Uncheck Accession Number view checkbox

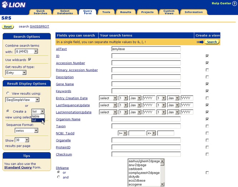[x=207, y=63]
